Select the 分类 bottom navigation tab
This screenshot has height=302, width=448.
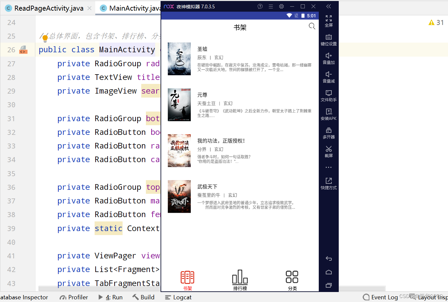(x=292, y=280)
